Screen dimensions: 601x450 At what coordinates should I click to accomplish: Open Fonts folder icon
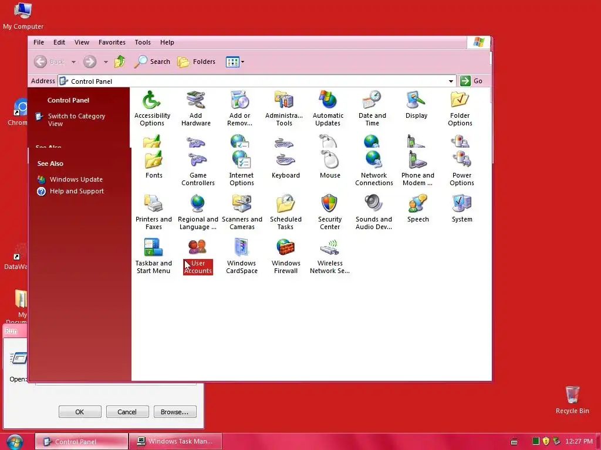(154, 165)
